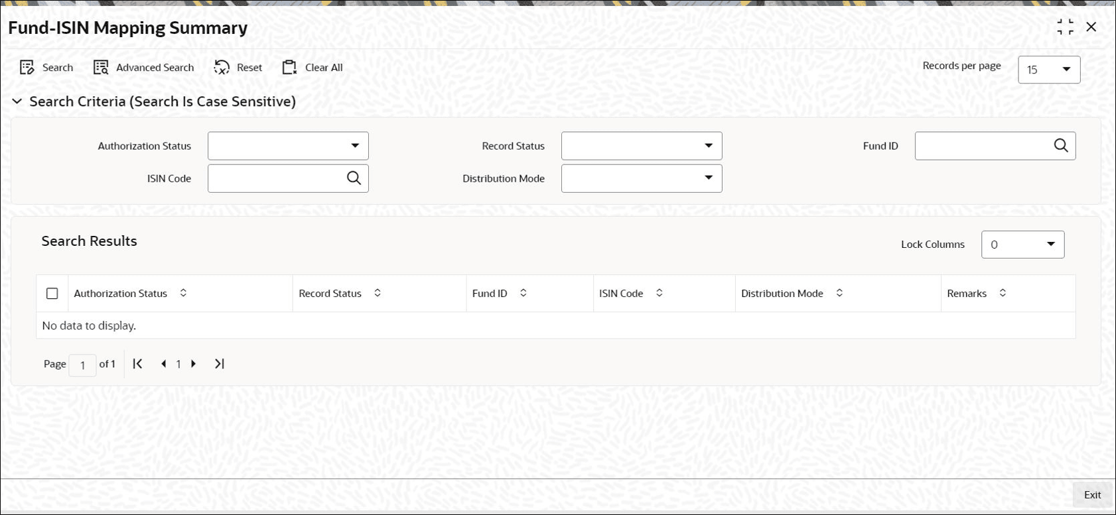Collapse the Search Criteria section

[17, 101]
